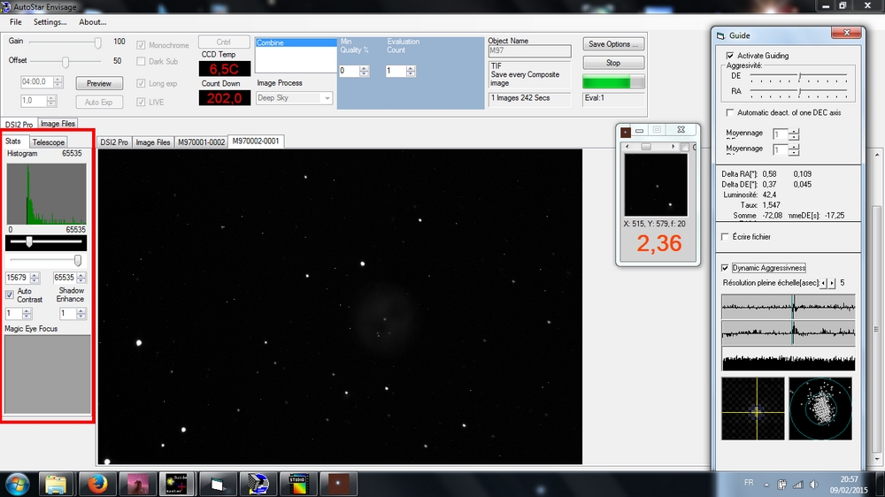Step the first Moyennage spinner
This screenshot has width=885, height=497.
(794, 134)
